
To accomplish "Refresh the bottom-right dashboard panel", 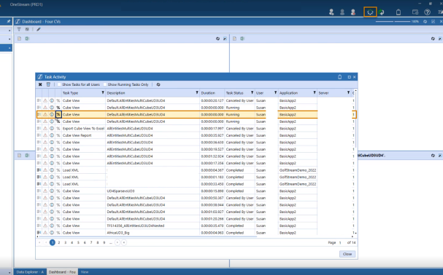I will coord(433,155).
